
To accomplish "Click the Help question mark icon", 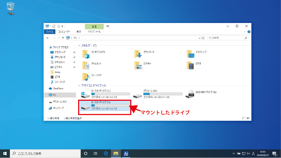I will [249, 32].
